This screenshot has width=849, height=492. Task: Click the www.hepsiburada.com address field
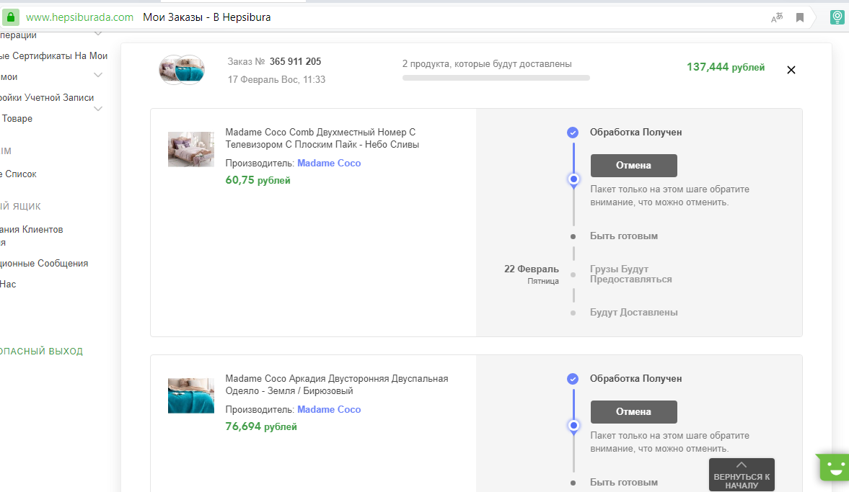pyautogui.click(x=79, y=17)
